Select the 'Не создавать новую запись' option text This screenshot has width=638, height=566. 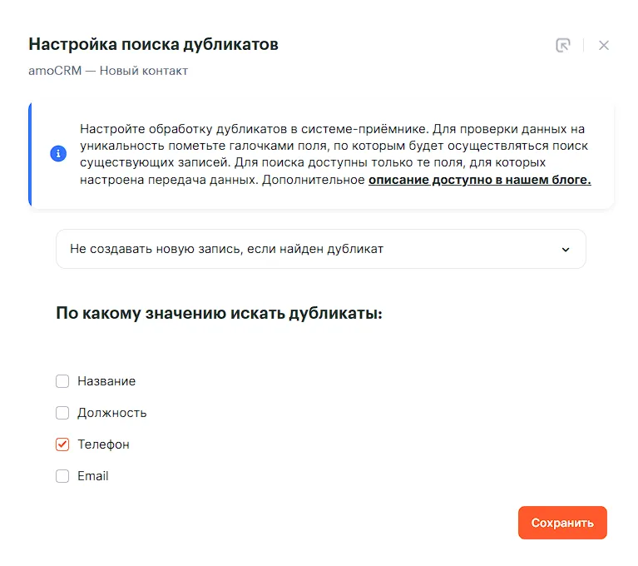click(226, 249)
